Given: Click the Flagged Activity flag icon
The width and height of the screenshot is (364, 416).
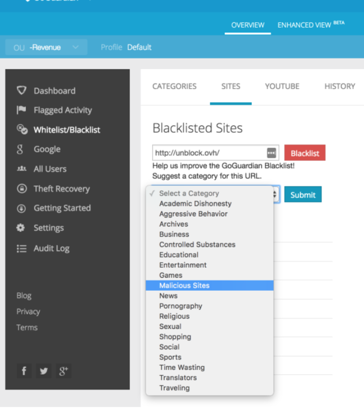Looking at the screenshot, I should click(x=21, y=110).
